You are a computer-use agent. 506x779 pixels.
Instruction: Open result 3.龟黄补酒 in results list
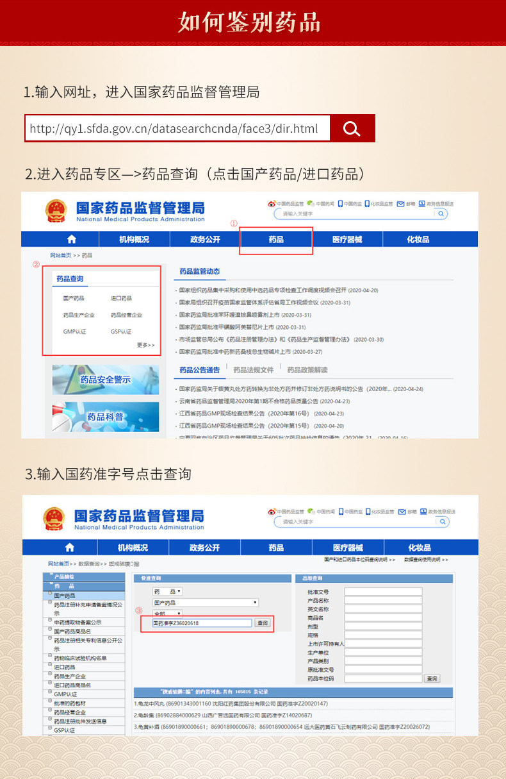[282, 728]
